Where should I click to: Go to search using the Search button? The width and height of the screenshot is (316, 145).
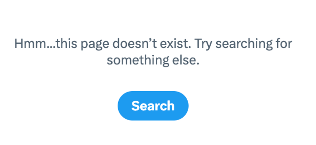point(153,106)
